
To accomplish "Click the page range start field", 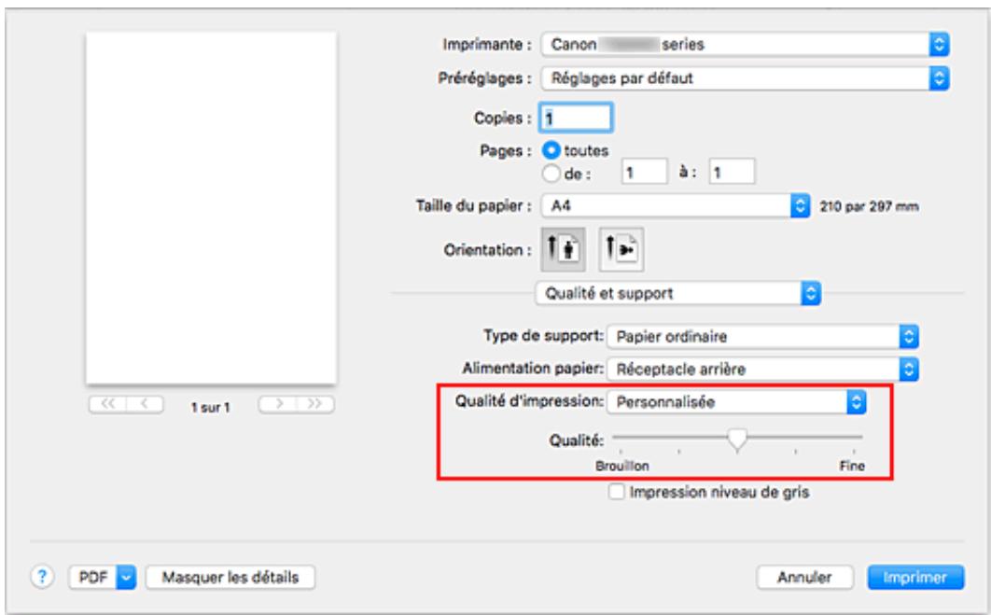I will click(644, 172).
